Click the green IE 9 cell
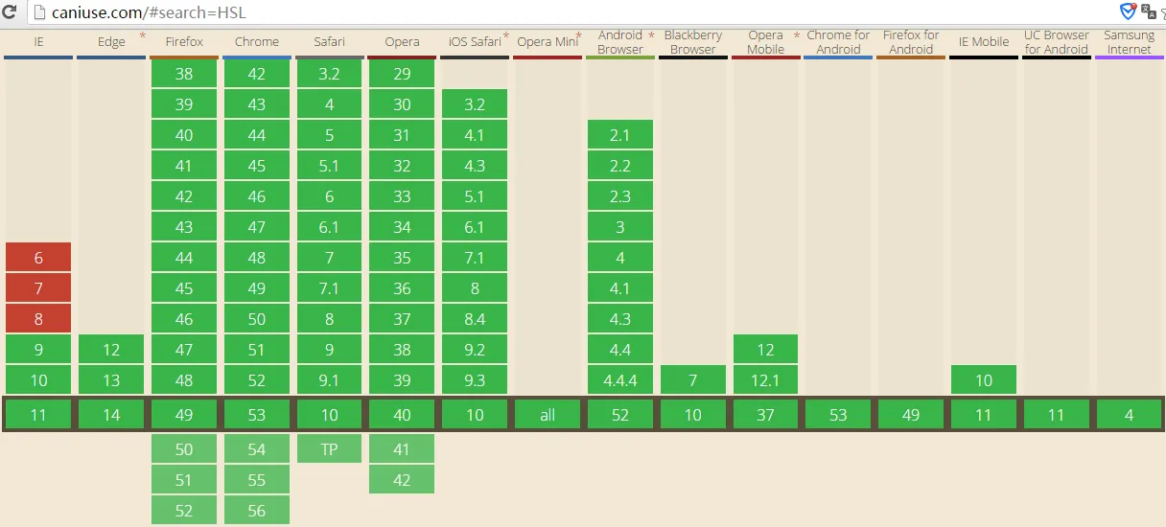 (x=38, y=349)
